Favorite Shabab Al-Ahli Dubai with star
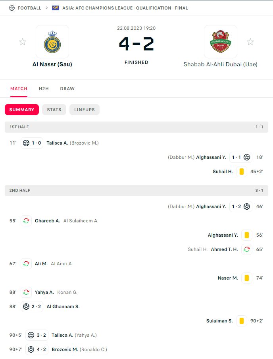Screen dimensions: 273x359 (250, 42)
